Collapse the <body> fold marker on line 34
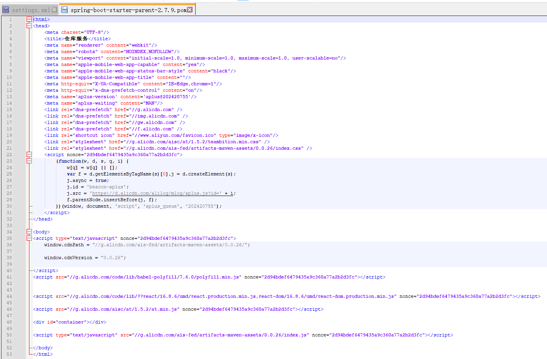Viewport: 547px width, 359px height. pos(28,231)
